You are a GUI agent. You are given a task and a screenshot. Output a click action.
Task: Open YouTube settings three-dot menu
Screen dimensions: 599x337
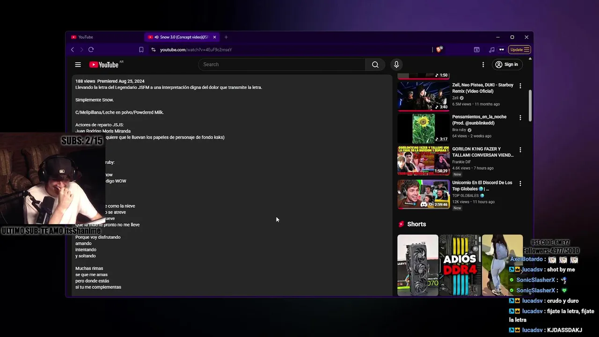click(x=483, y=65)
